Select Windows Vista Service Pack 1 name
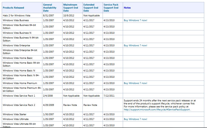This screenshot has width=207, height=128. (x=19, y=96)
